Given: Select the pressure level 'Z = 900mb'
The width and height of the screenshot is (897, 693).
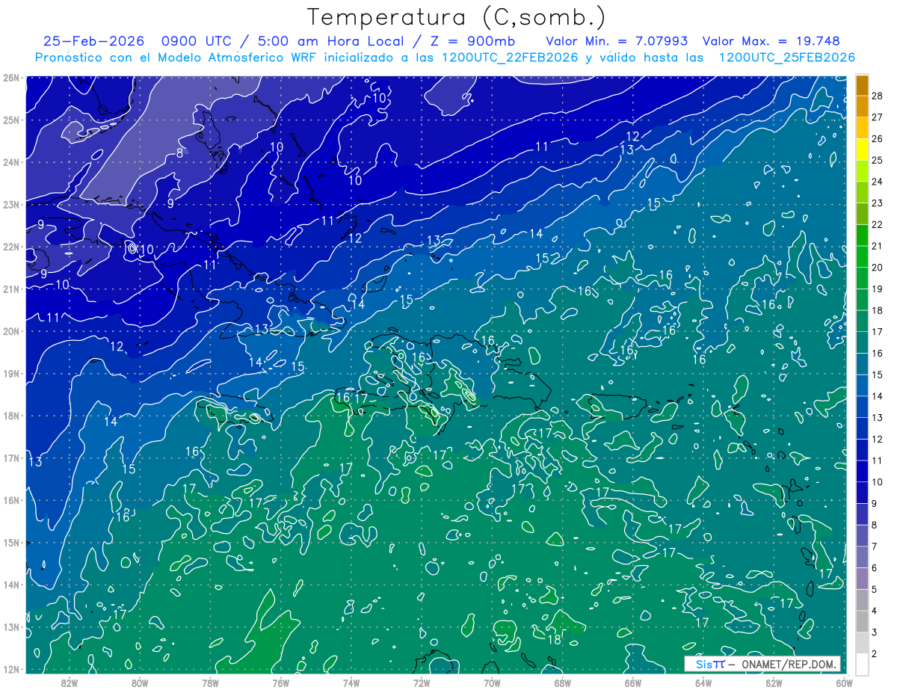Looking at the screenshot, I should (x=472, y=41).
